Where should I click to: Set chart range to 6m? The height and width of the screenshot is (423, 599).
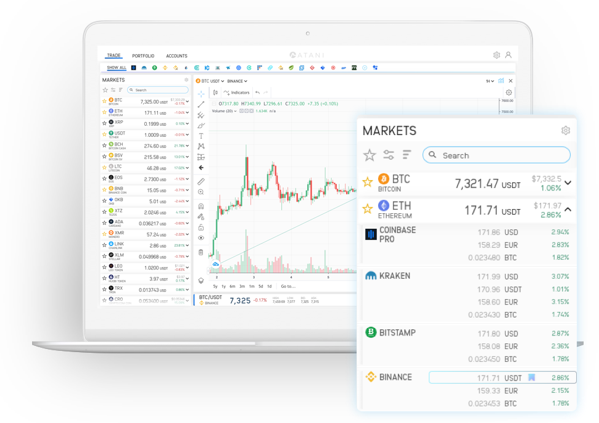pyautogui.click(x=233, y=286)
